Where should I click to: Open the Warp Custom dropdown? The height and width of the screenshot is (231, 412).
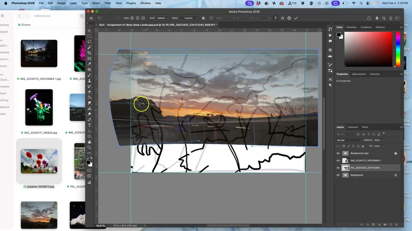[x=189, y=18]
